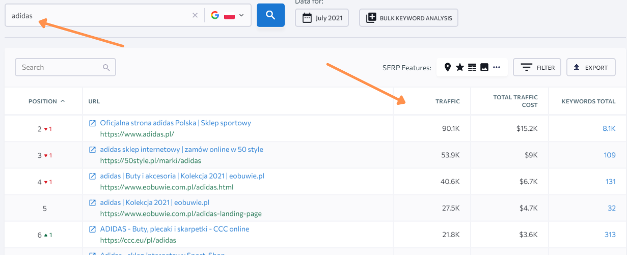This screenshot has height=255, width=627.
Task: Open 'adidas | Kolekcja 2021 | eobuwie.pl' link
Action: tap(155, 203)
